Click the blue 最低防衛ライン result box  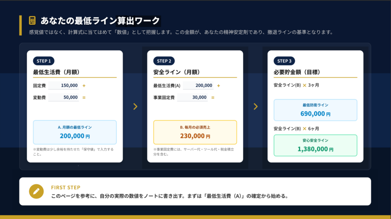(x=315, y=110)
